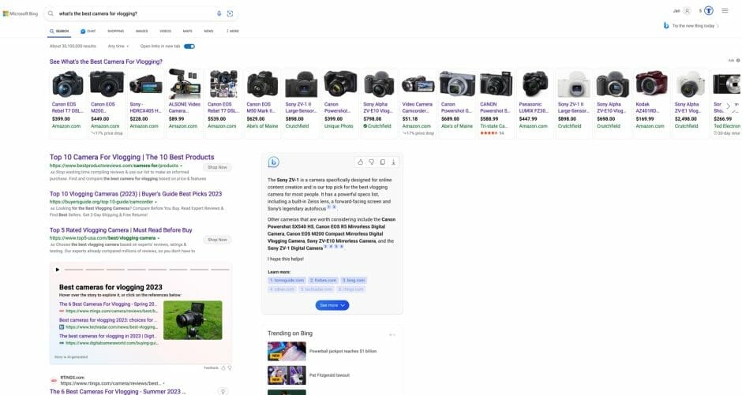Click the tomsguide.com source chip
The height and width of the screenshot is (395, 742).
click(x=287, y=280)
